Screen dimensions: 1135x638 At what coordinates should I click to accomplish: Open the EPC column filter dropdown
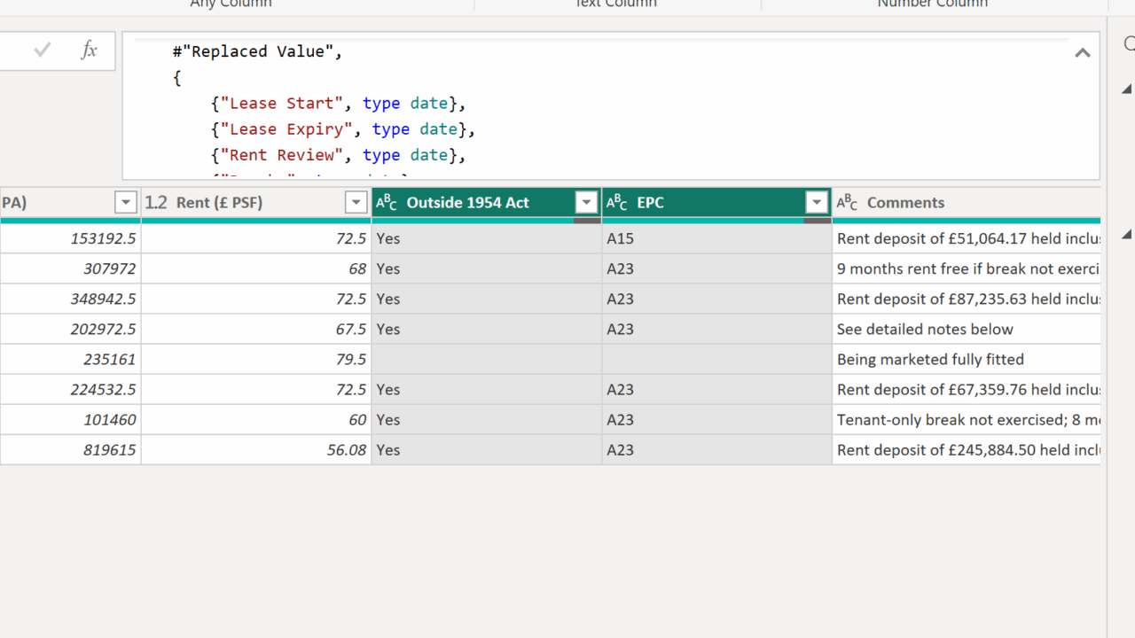817,203
